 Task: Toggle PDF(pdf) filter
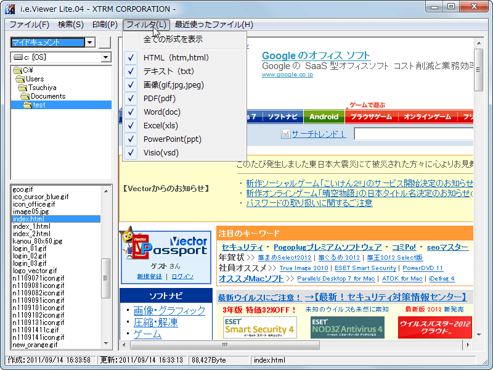coord(184,99)
